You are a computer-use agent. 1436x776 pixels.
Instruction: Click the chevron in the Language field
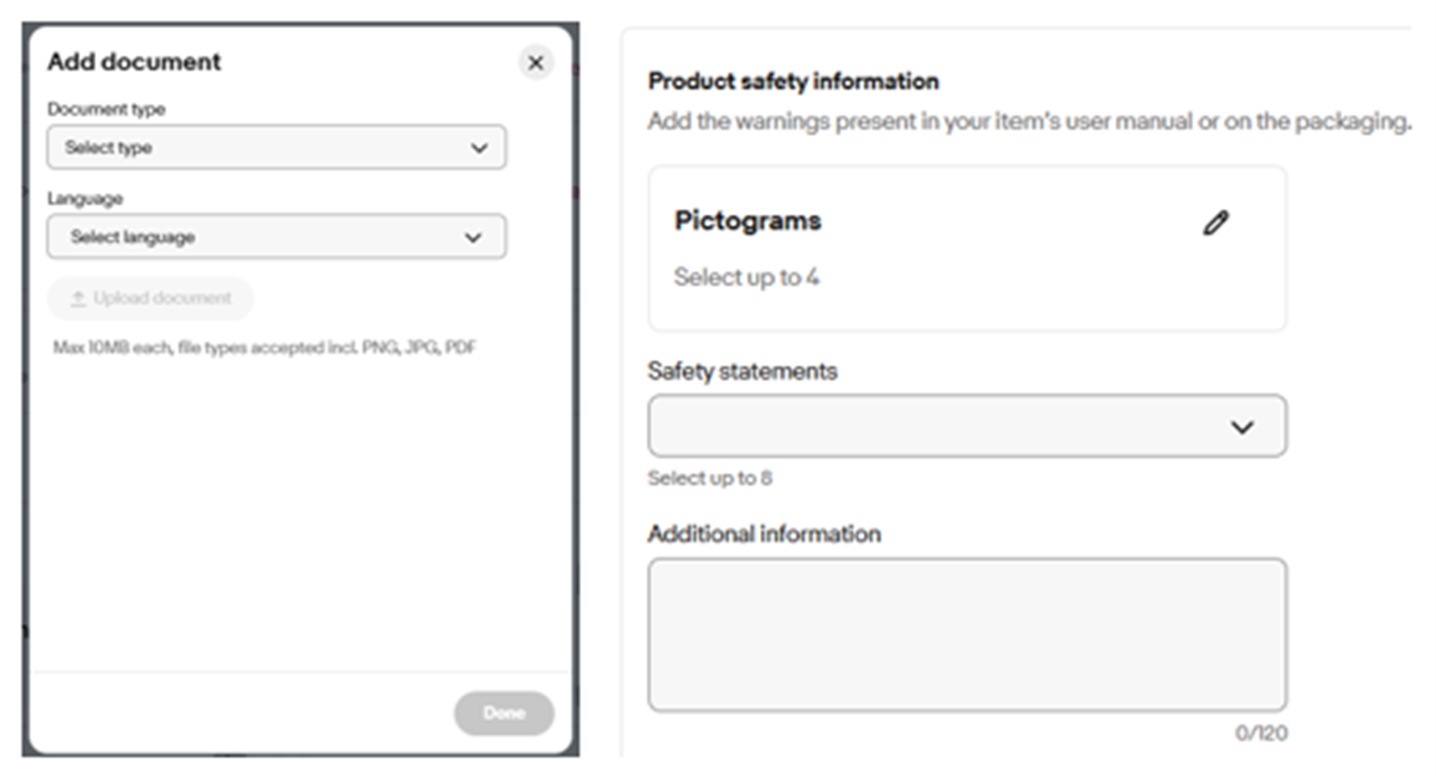[473, 237]
